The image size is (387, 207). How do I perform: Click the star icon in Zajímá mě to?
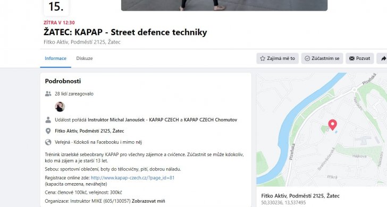(263, 58)
